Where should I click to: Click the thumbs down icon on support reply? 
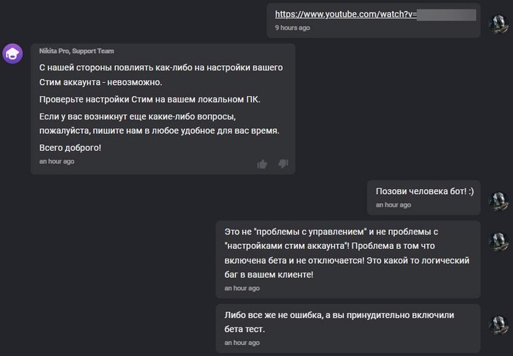coord(283,163)
